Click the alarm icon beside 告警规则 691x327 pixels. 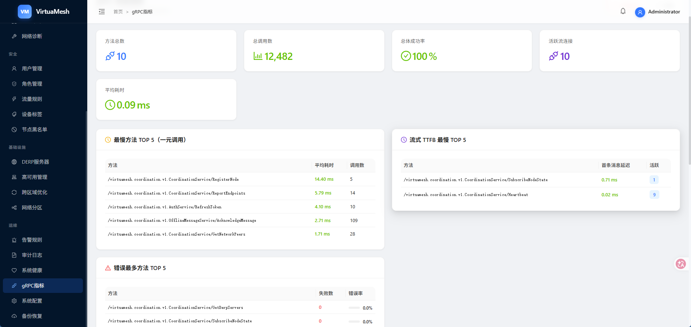pyautogui.click(x=14, y=240)
